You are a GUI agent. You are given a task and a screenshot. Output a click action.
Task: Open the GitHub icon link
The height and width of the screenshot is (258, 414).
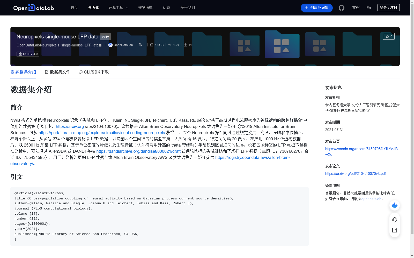coord(342,8)
